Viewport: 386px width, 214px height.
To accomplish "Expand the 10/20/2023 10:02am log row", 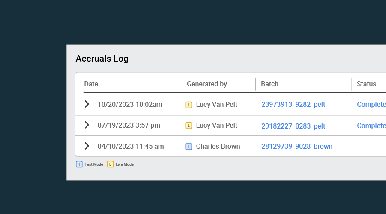I will coord(87,104).
